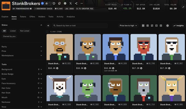Viewport: 186px width, 109px height.
Task: Copy the contract address icon
Action: [59, 4]
